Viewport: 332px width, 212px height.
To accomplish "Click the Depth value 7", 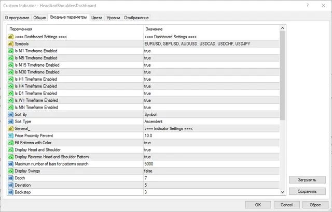I will [x=146, y=178].
